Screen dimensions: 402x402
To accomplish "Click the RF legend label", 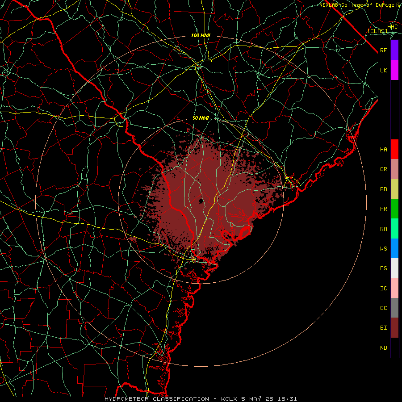I will pyautogui.click(x=383, y=50).
